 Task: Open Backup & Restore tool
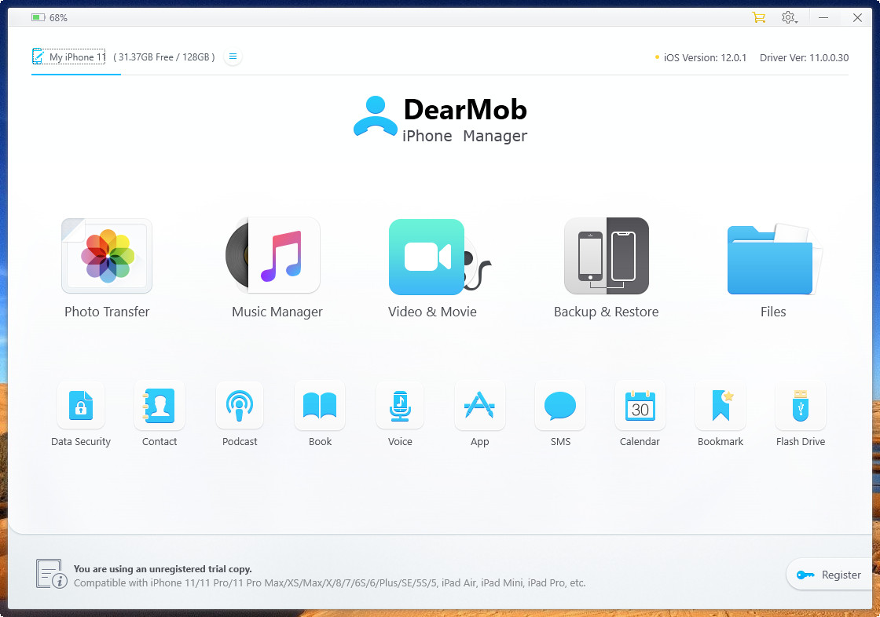coord(606,257)
